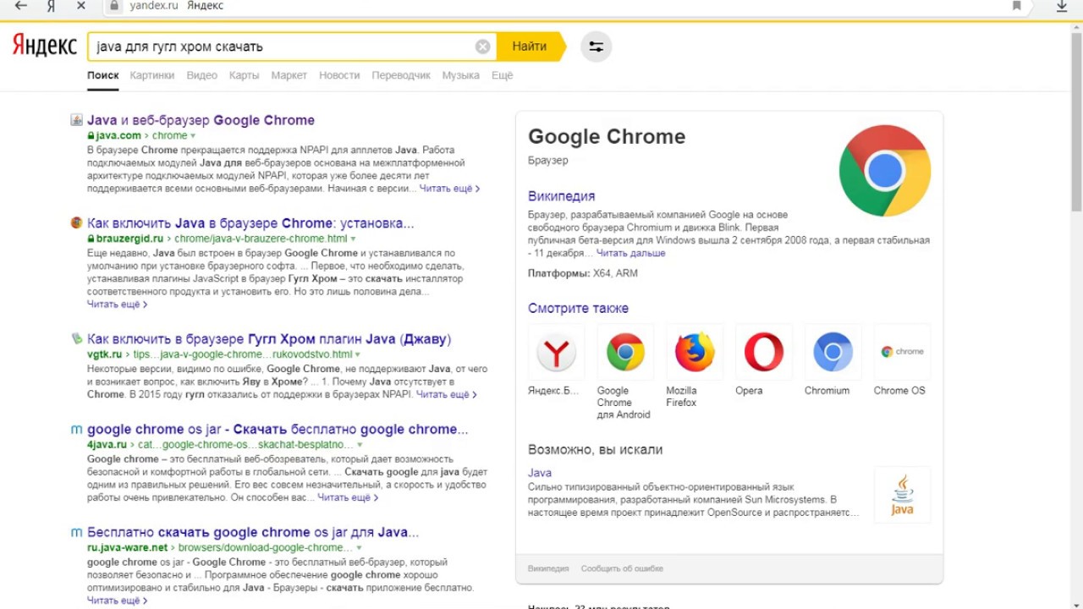1083x609 pixels.
Task: Click the favicon of the brauzergid.ru result
Action: pos(76,223)
